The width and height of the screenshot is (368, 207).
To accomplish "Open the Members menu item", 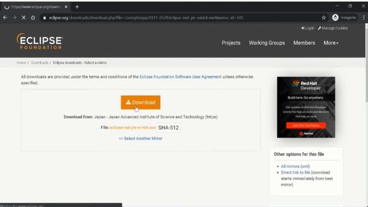I will click(304, 43).
